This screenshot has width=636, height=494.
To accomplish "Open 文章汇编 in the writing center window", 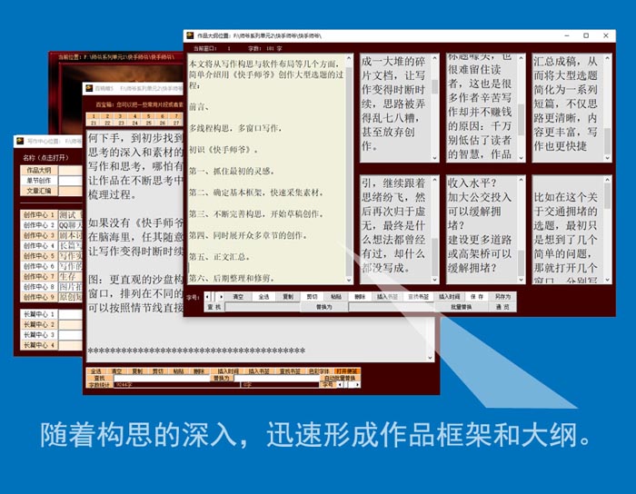I will (39, 191).
